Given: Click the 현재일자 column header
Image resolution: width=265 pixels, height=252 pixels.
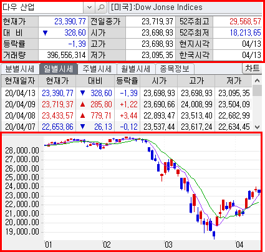Looking at the screenshot, I should (x=20, y=81).
